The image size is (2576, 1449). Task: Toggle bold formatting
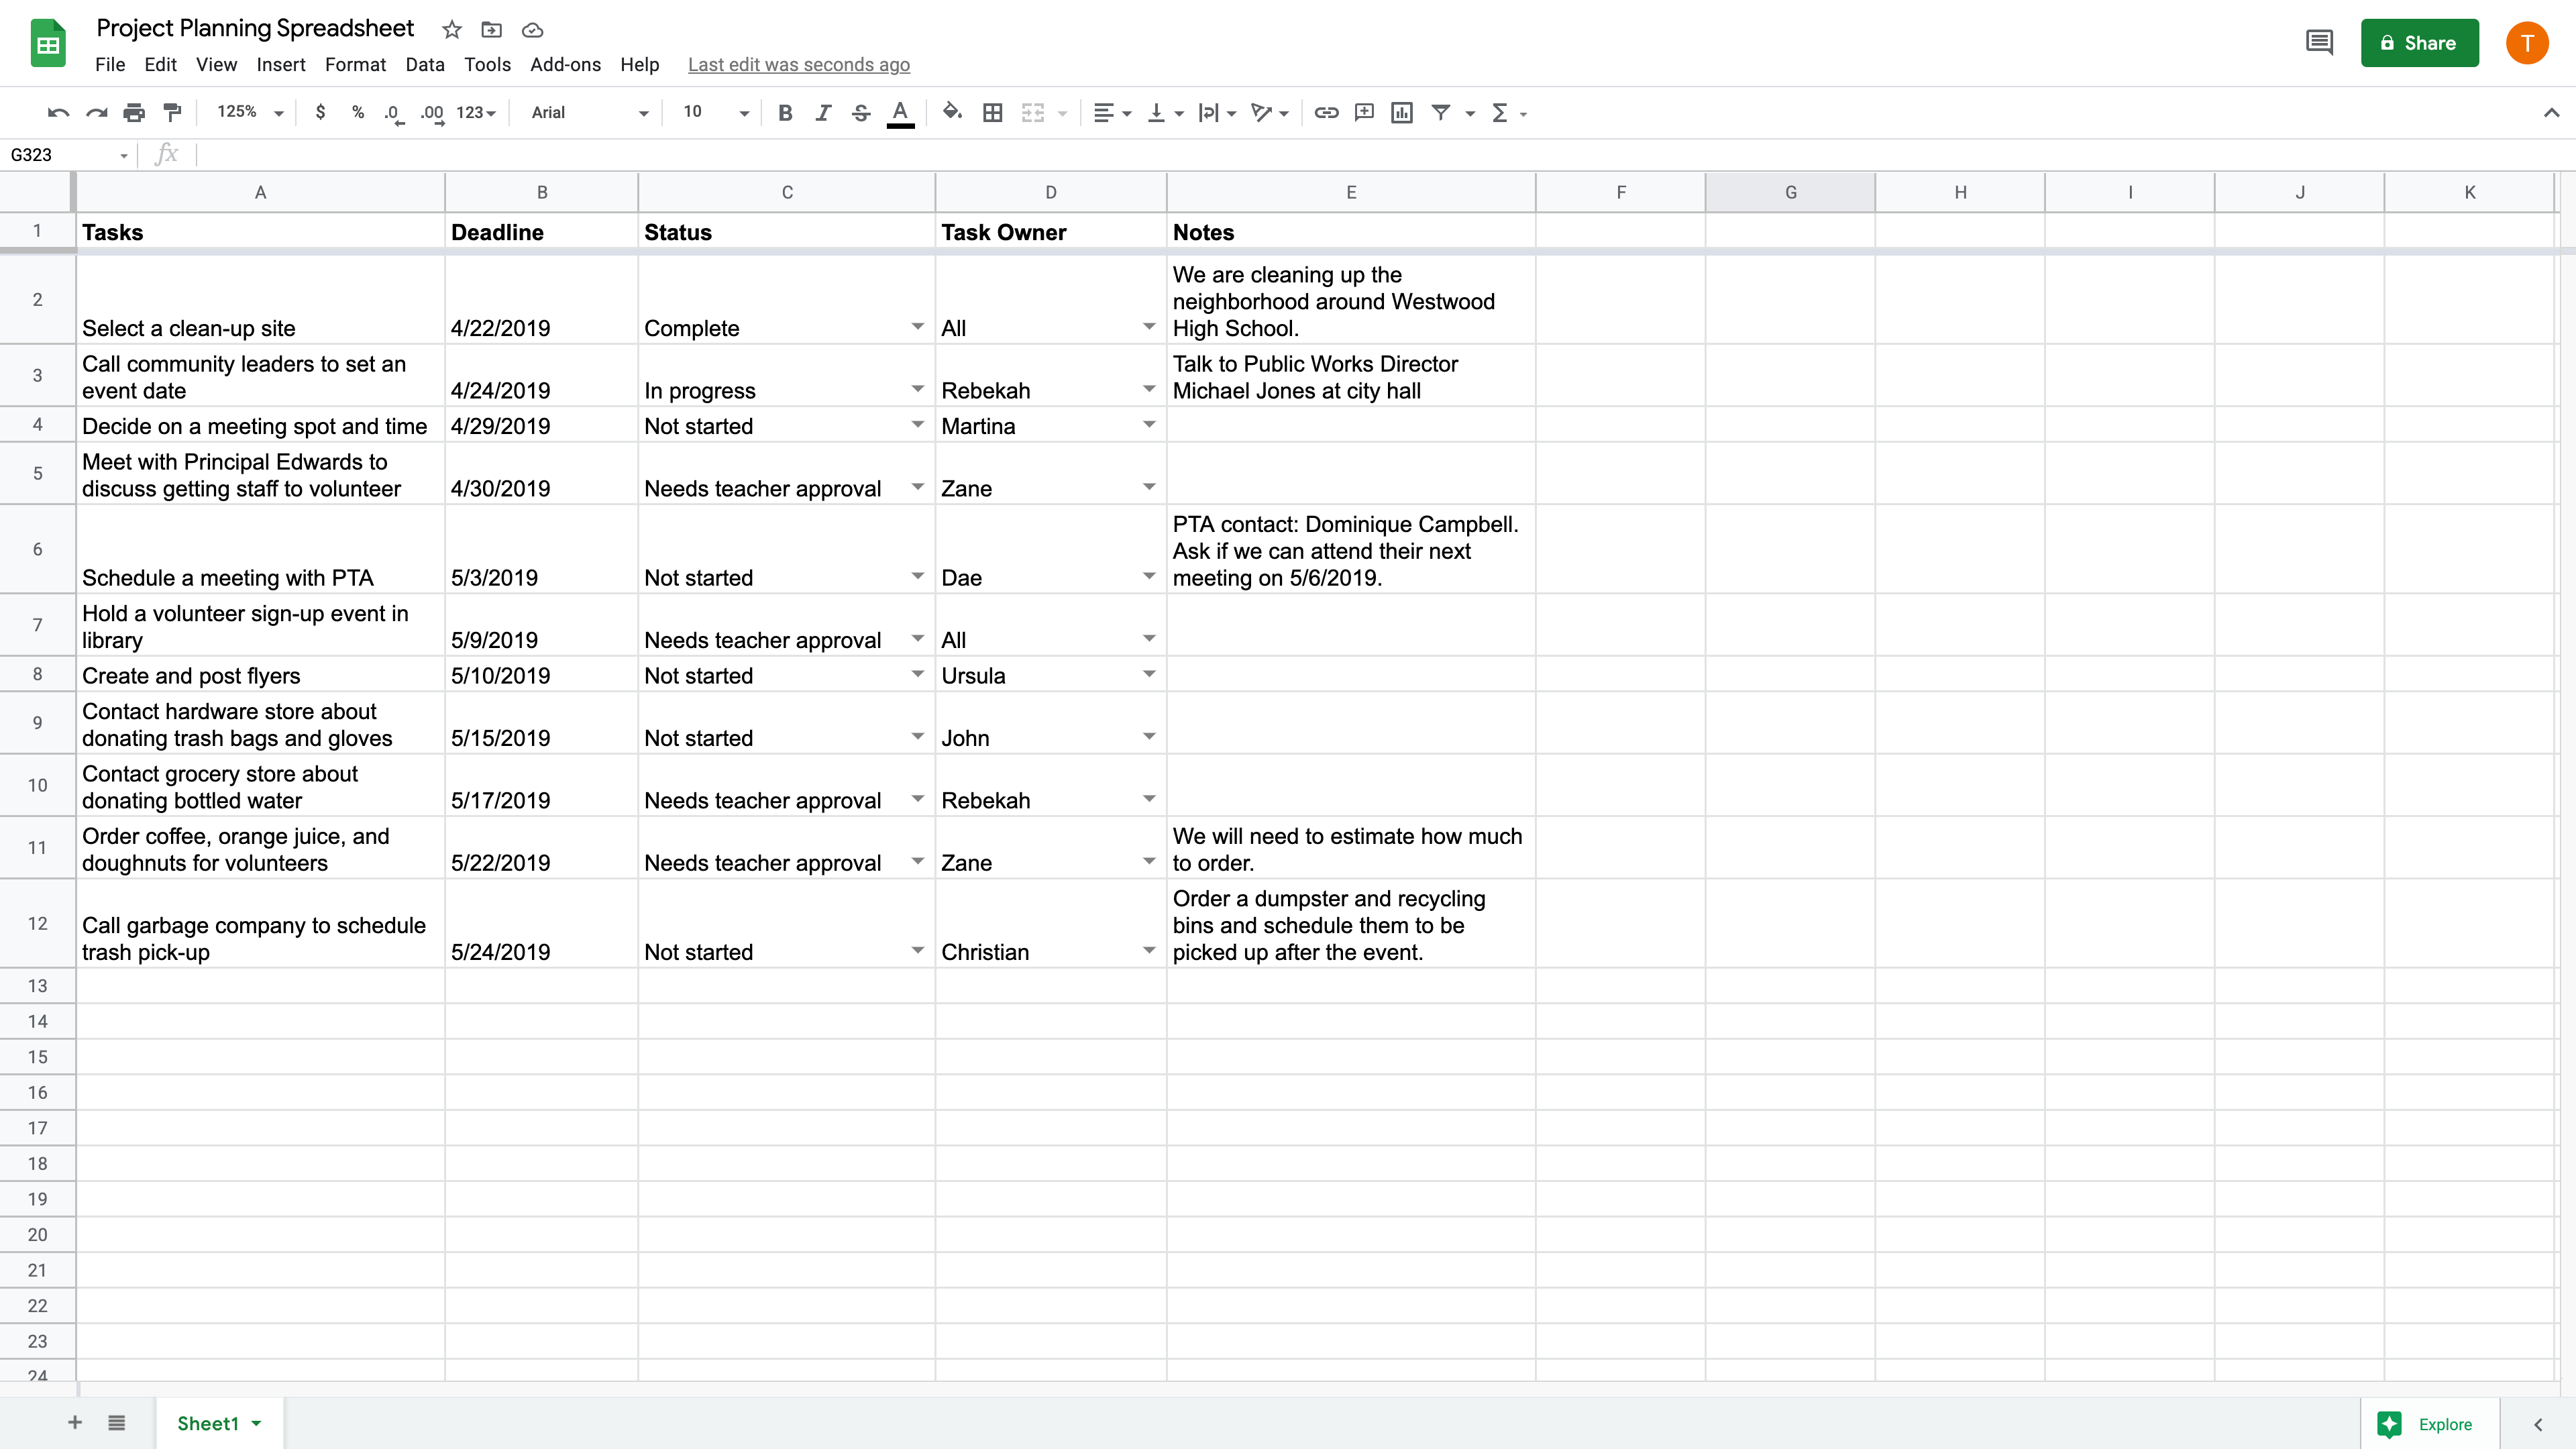click(x=784, y=112)
